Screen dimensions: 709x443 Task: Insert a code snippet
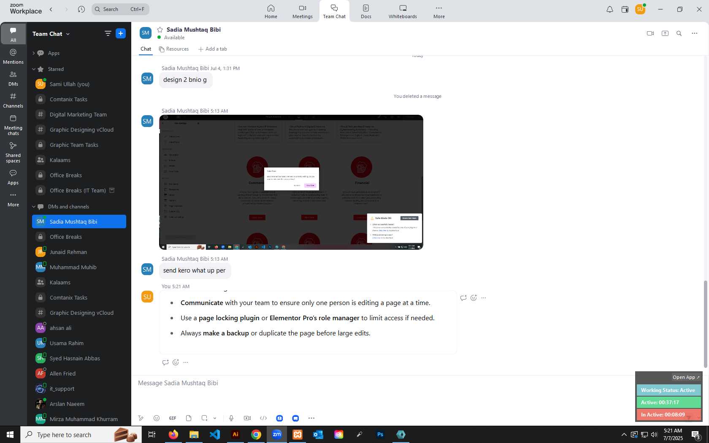coord(263,418)
